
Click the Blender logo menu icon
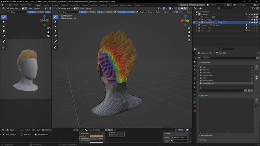coord(2,5)
